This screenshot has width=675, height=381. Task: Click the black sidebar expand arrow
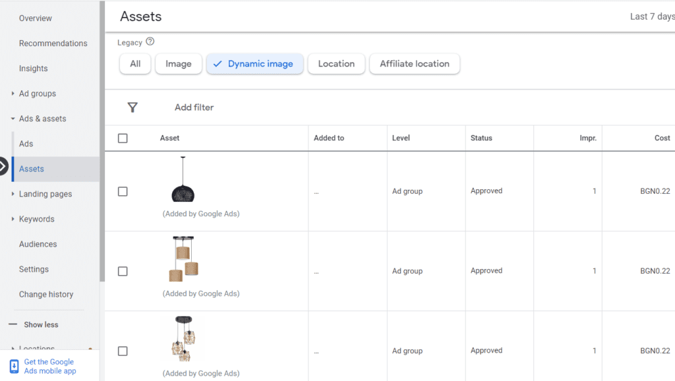(x=4, y=167)
